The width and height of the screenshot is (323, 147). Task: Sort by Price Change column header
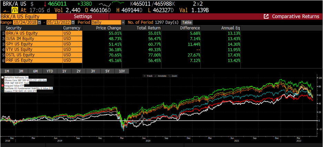coord(102,28)
